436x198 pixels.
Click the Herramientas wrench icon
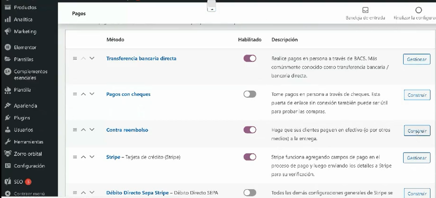8,142
